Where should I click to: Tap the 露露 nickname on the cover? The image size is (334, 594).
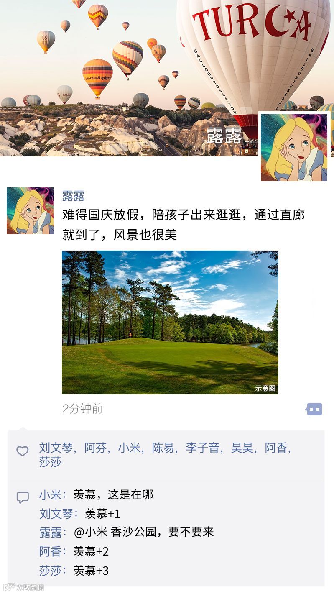tap(224, 136)
